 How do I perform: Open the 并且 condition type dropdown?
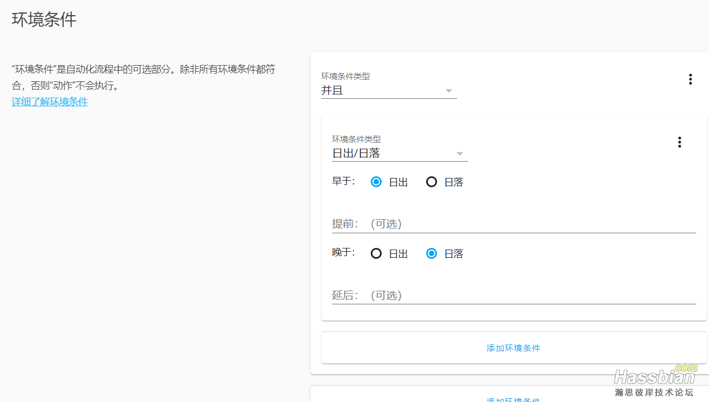tap(389, 86)
